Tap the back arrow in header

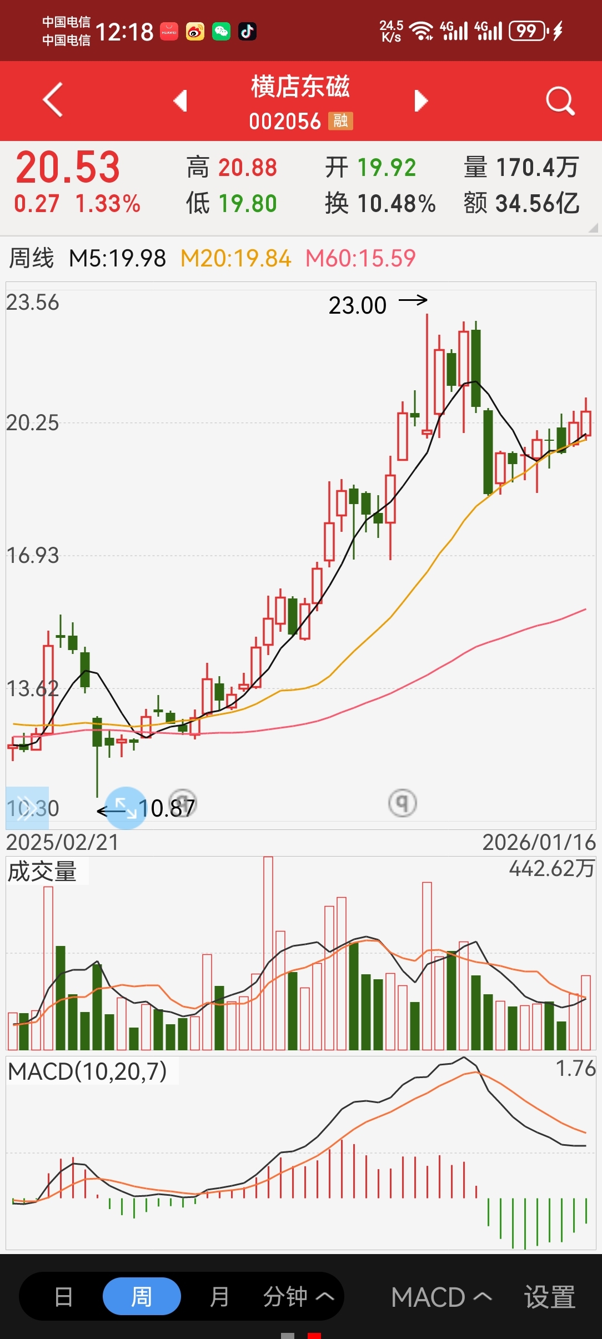click(x=53, y=100)
